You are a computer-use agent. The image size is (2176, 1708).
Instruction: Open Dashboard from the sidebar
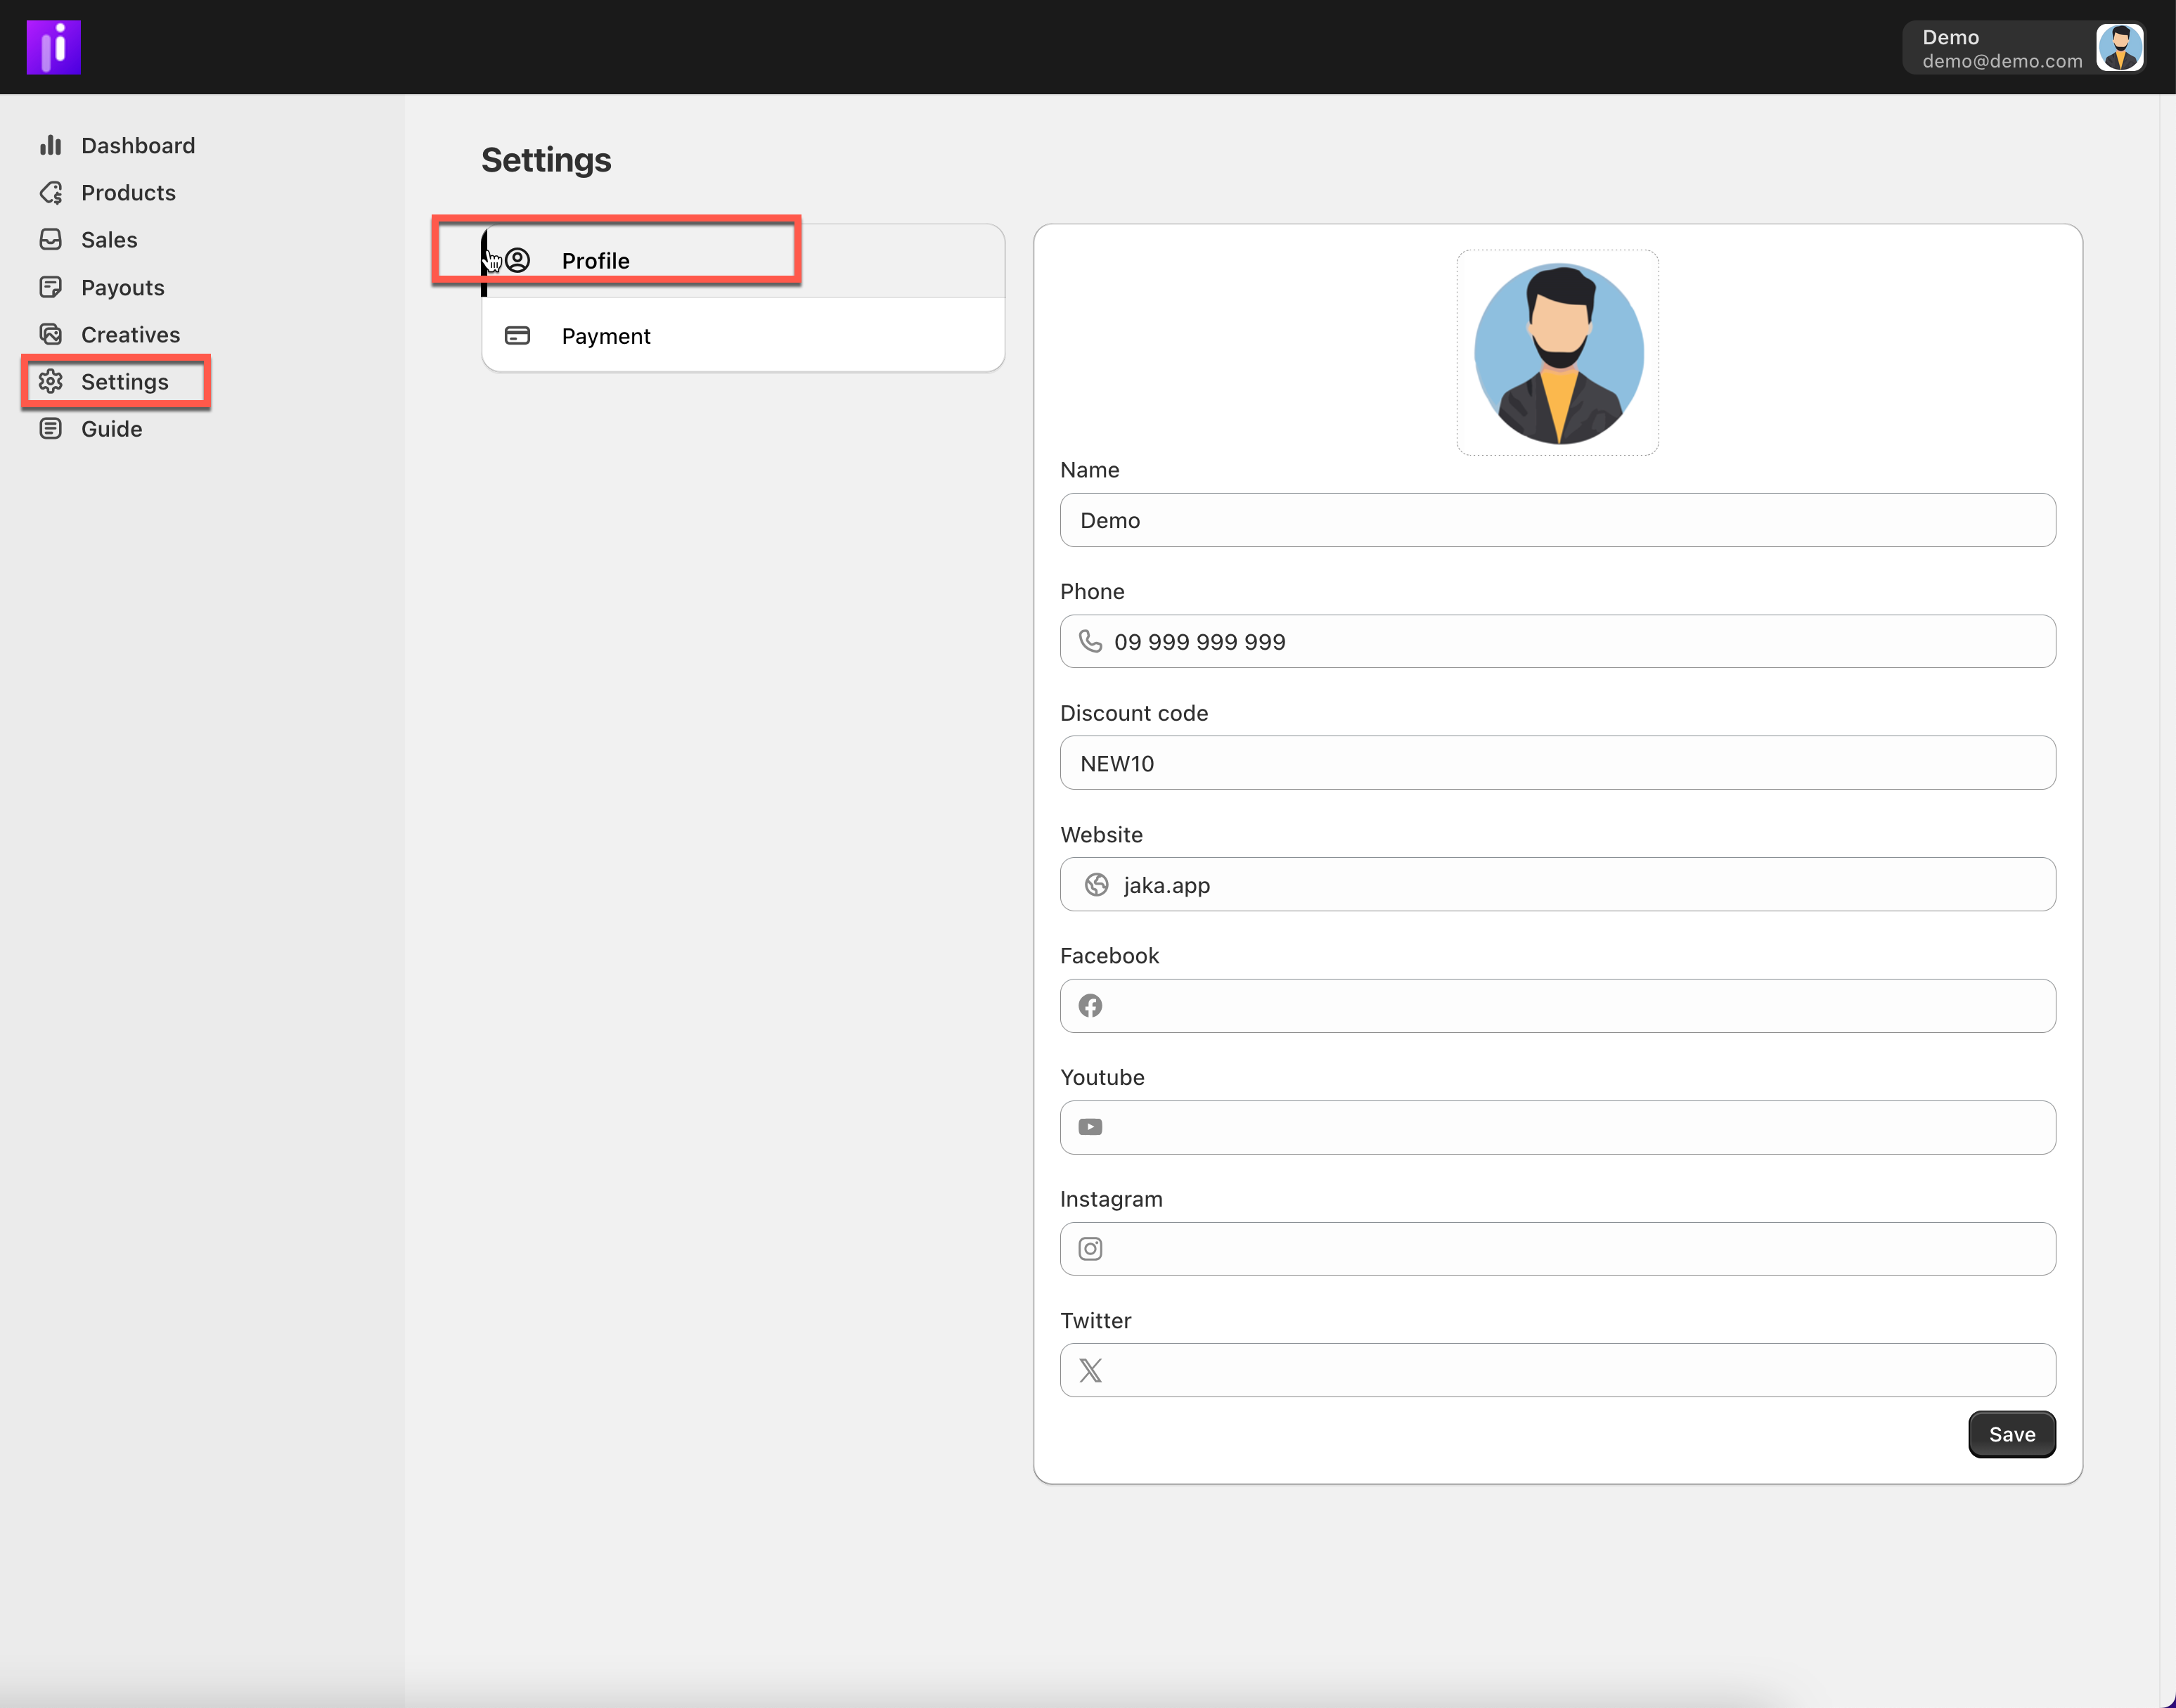[x=137, y=146]
